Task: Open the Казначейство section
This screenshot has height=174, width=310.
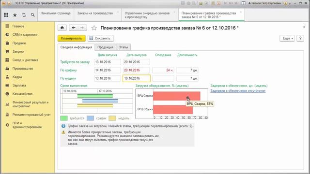Action: (22, 94)
